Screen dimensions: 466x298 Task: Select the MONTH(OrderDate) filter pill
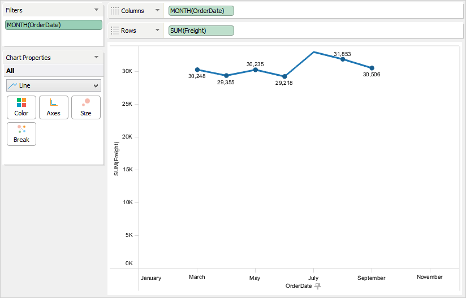(54, 25)
